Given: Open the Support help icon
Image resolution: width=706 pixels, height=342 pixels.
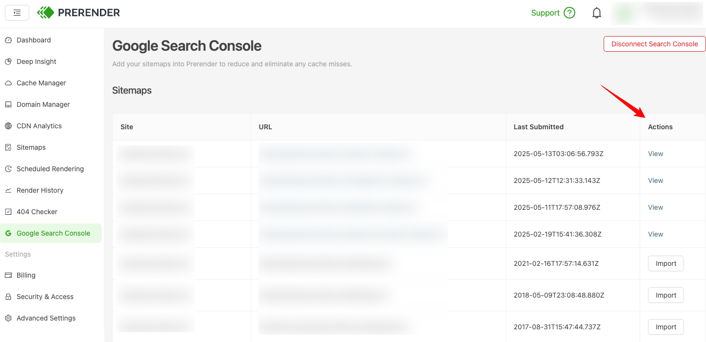Looking at the screenshot, I should click(569, 13).
